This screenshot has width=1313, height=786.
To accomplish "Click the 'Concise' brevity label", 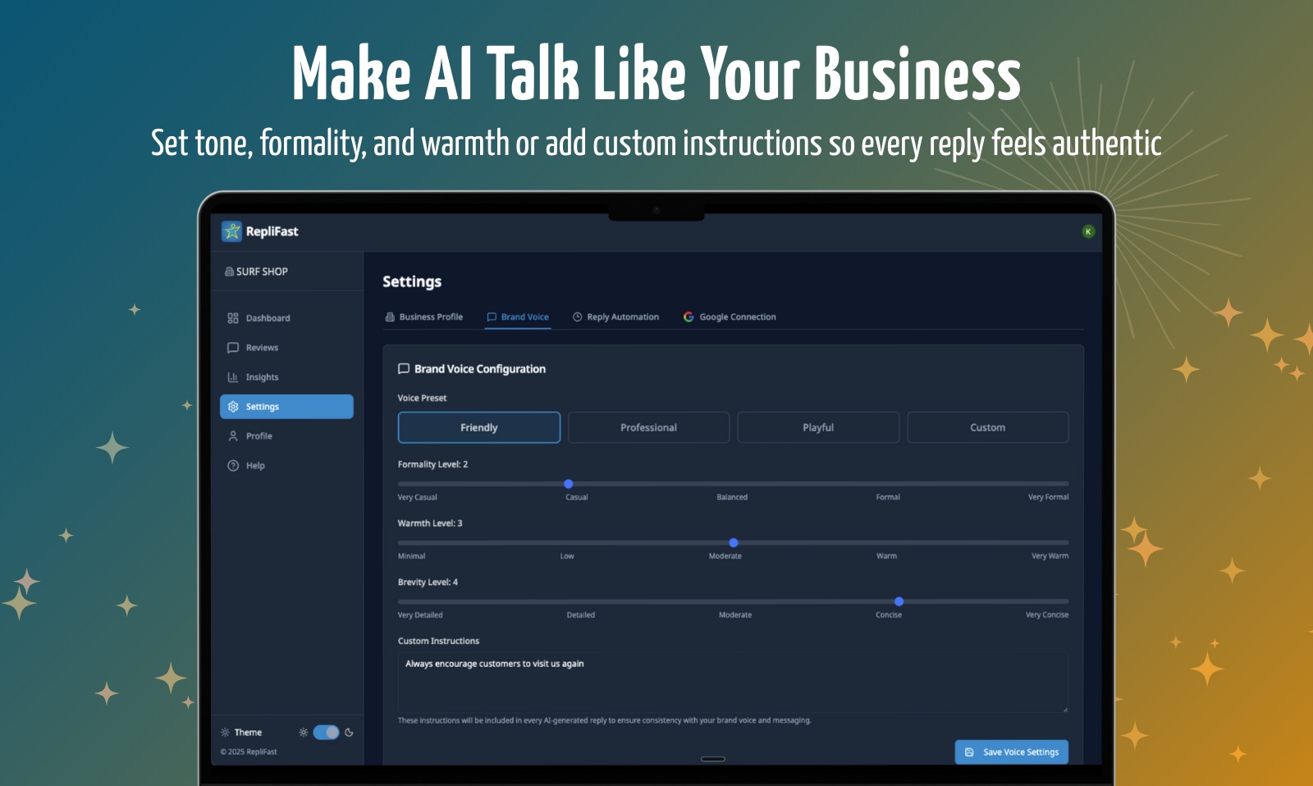I will pyautogui.click(x=889, y=615).
